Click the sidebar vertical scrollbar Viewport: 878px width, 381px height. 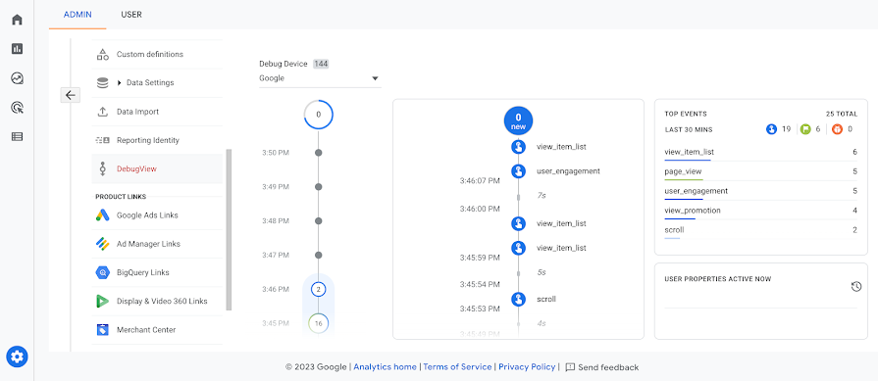coord(229,229)
